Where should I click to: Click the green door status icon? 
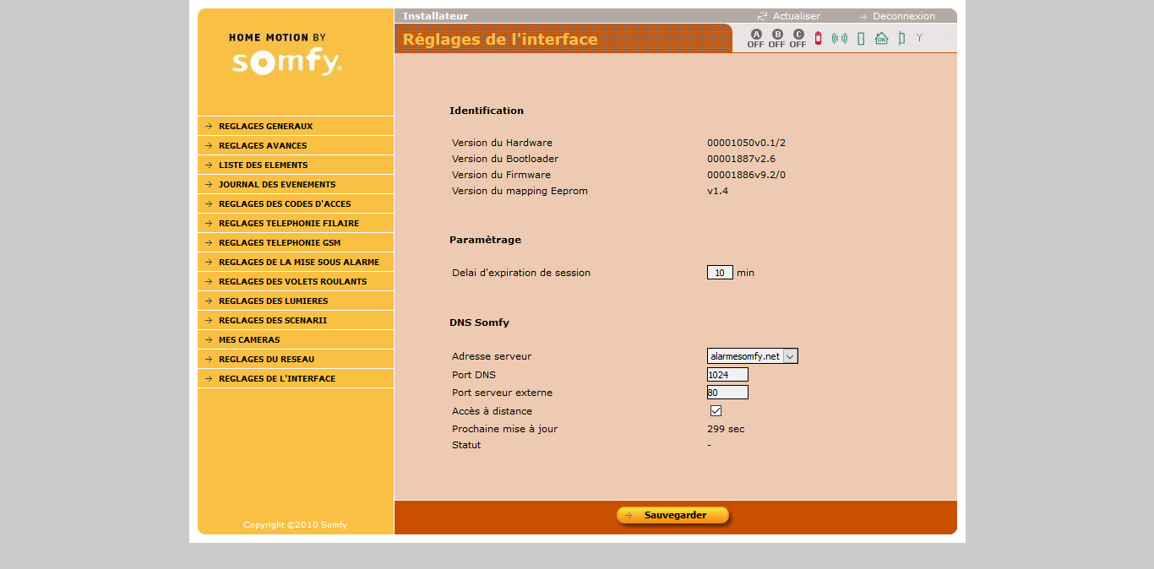click(x=861, y=38)
